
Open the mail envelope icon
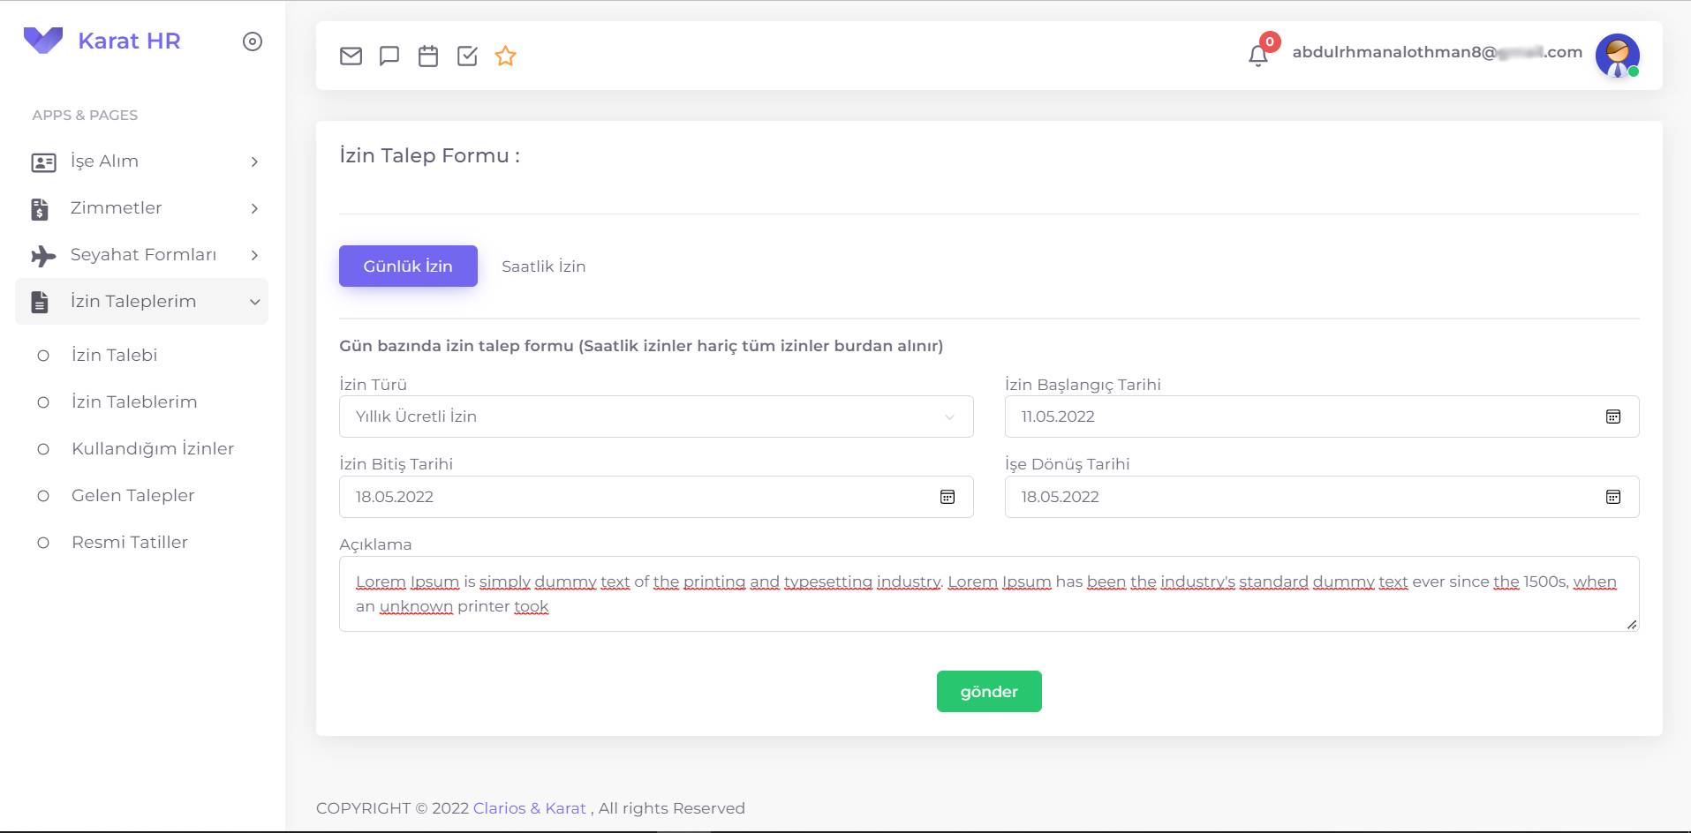click(351, 56)
